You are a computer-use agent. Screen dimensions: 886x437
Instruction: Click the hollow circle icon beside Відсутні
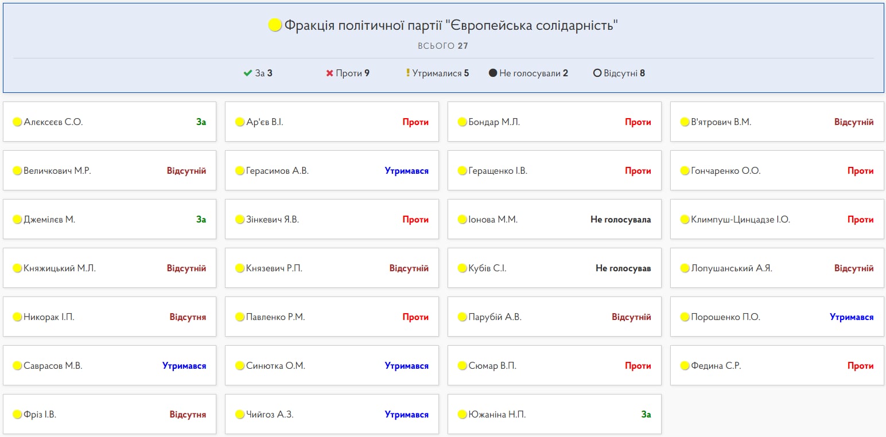point(597,73)
